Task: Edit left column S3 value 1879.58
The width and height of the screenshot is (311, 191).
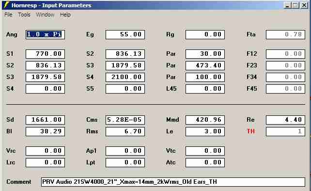Action: click(45, 77)
